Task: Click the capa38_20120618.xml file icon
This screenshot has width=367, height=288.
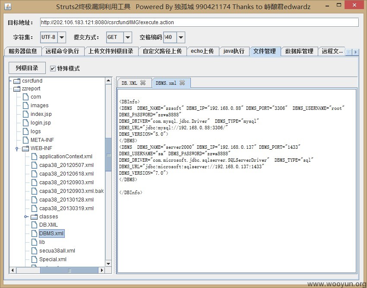Action: coord(34,174)
